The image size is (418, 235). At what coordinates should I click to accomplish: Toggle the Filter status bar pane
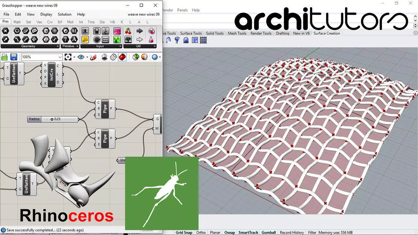(x=313, y=232)
